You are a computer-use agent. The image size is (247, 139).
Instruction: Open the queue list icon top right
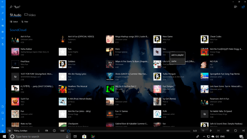[236, 7]
